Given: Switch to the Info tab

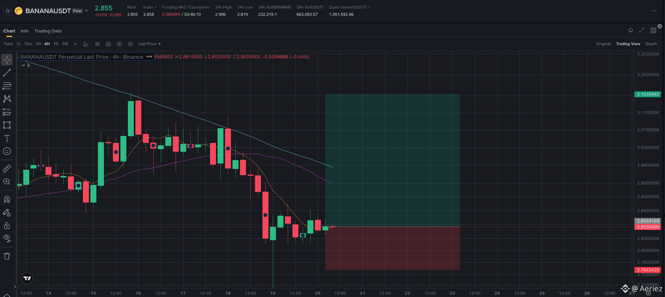Looking at the screenshot, I should (x=25, y=31).
